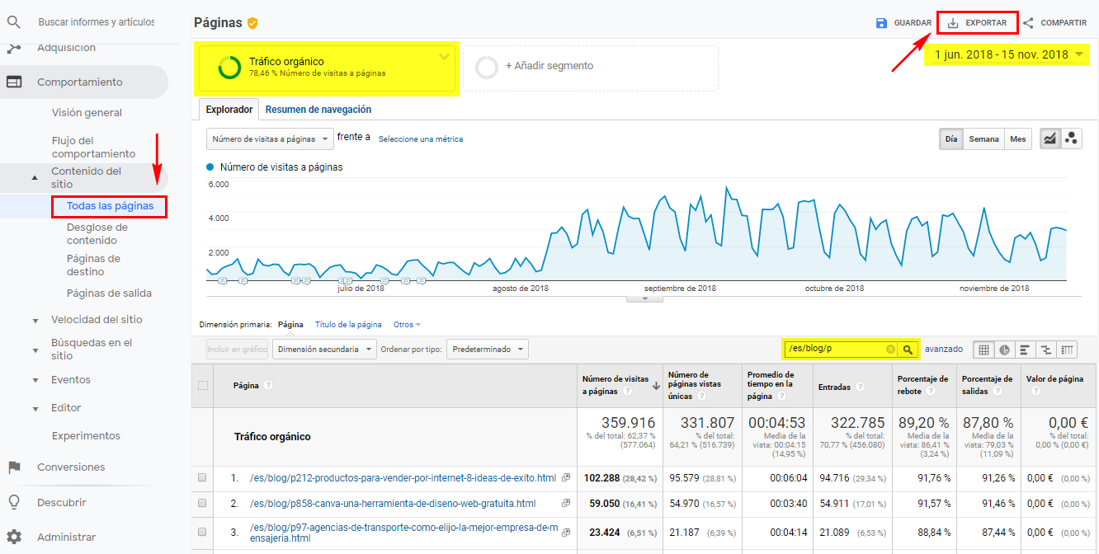Viewport: 1099px width, 554px height.
Task: Open the Dimensión secundaria dropdown
Action: pyautogui.click(x=324, y=350)
